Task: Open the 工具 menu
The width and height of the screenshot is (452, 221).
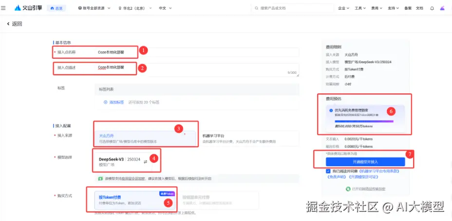Action: coord(360,8)
